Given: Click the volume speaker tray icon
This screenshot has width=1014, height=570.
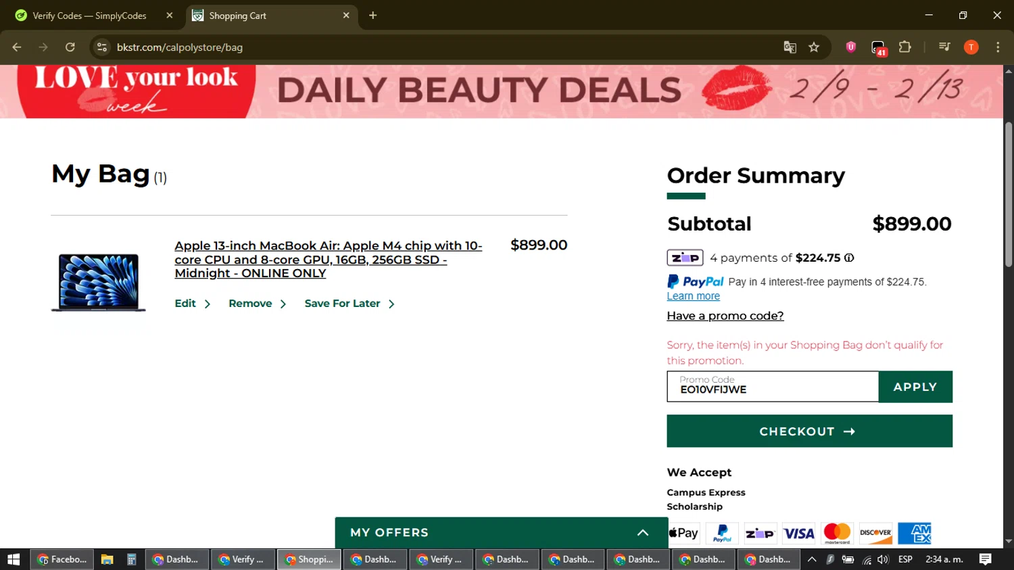Looking at the screenshot, I should (883, 559).
